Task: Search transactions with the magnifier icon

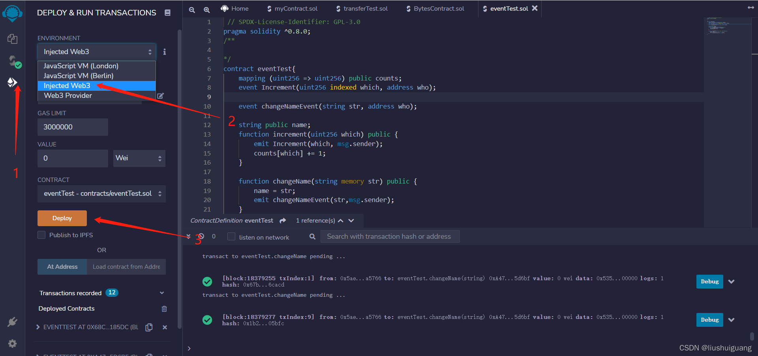Action: coord(312,236)
